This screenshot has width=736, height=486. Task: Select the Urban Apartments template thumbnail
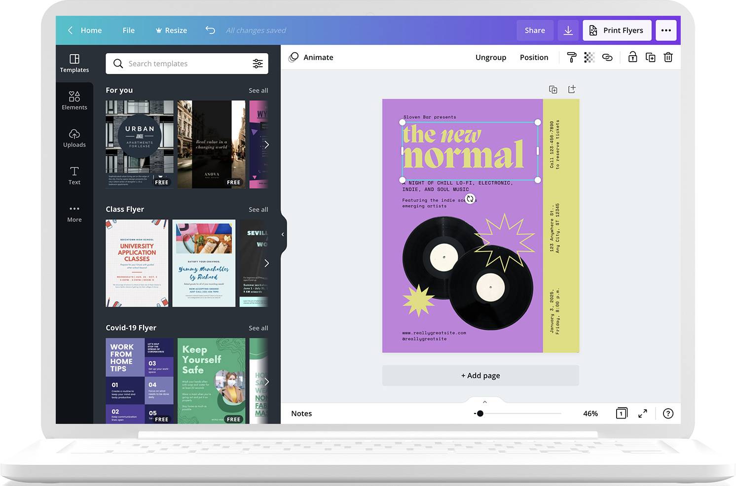click(x=140, y=144)
